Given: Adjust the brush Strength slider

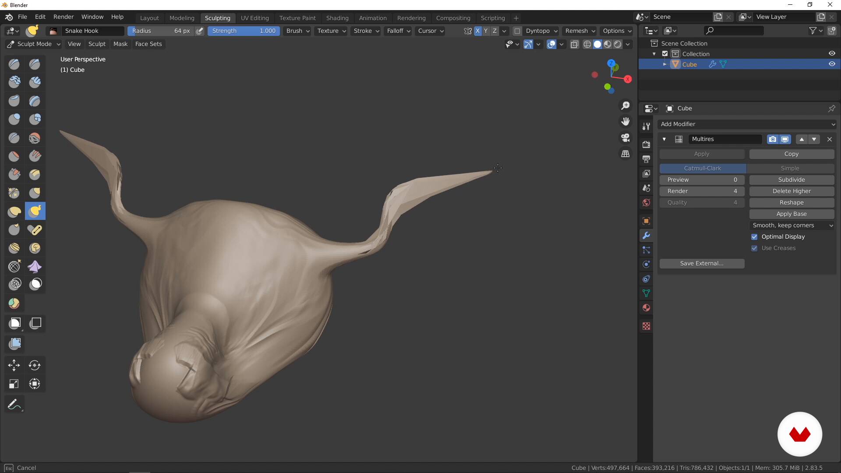Looking at the screenshot, I should [x=244, y=31].
